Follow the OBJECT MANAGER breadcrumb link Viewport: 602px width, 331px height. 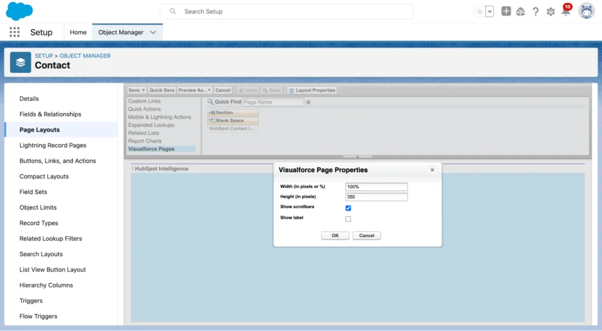pos(85,56)
